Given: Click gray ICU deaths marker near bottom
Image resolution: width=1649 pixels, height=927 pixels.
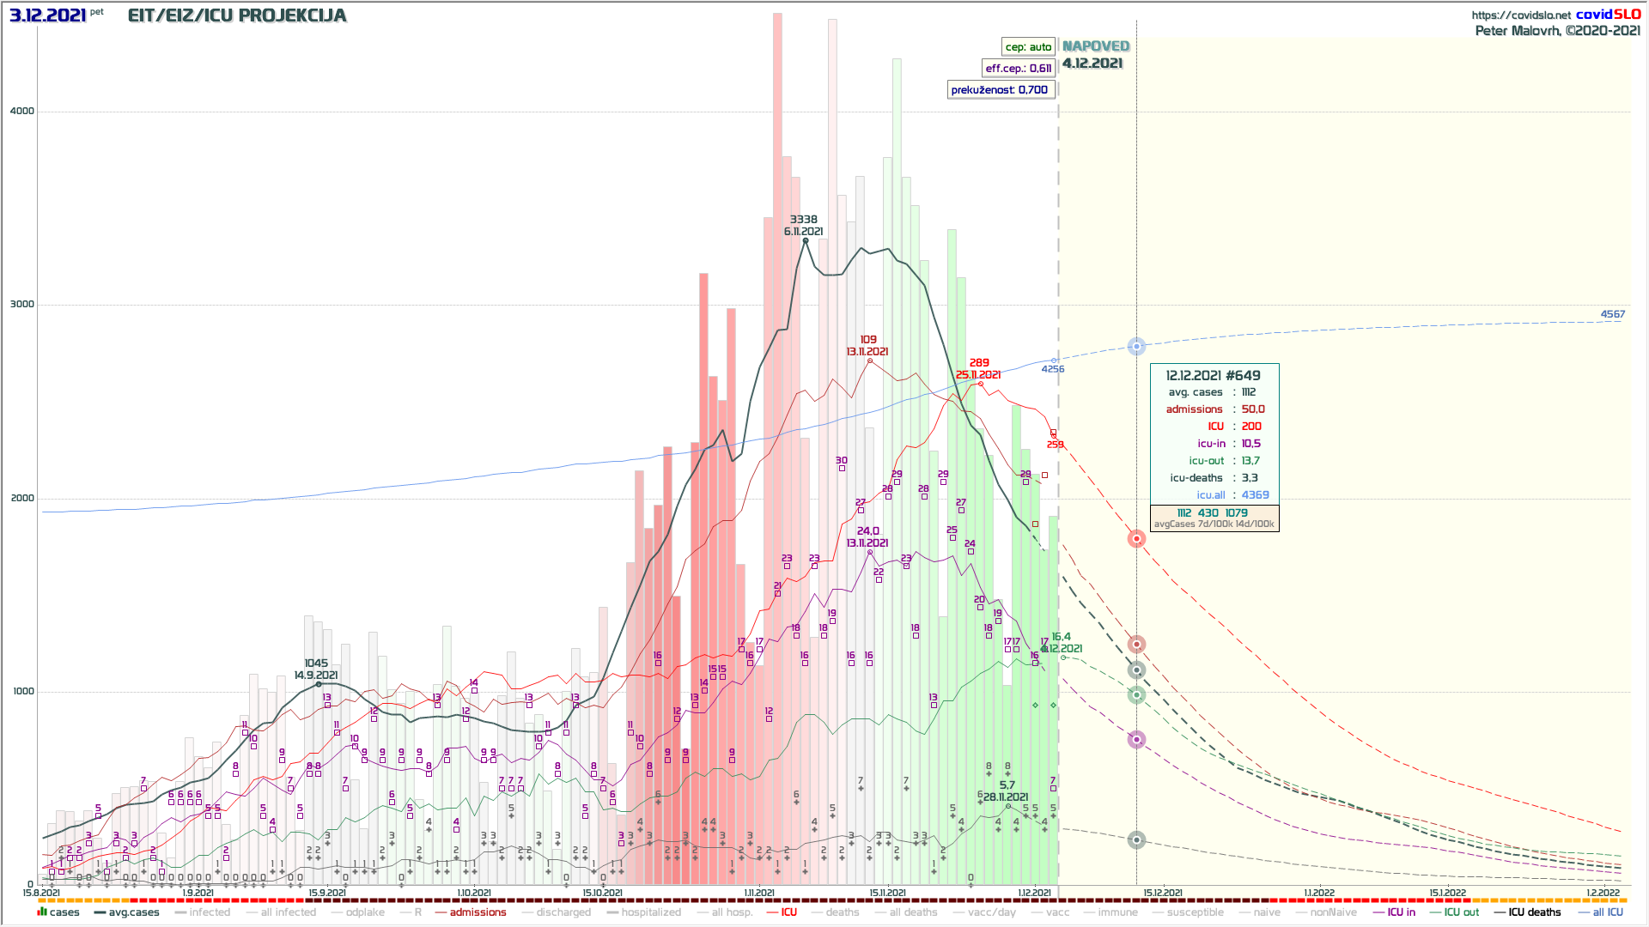Looking at the screenshot, I should [1136, 840].
